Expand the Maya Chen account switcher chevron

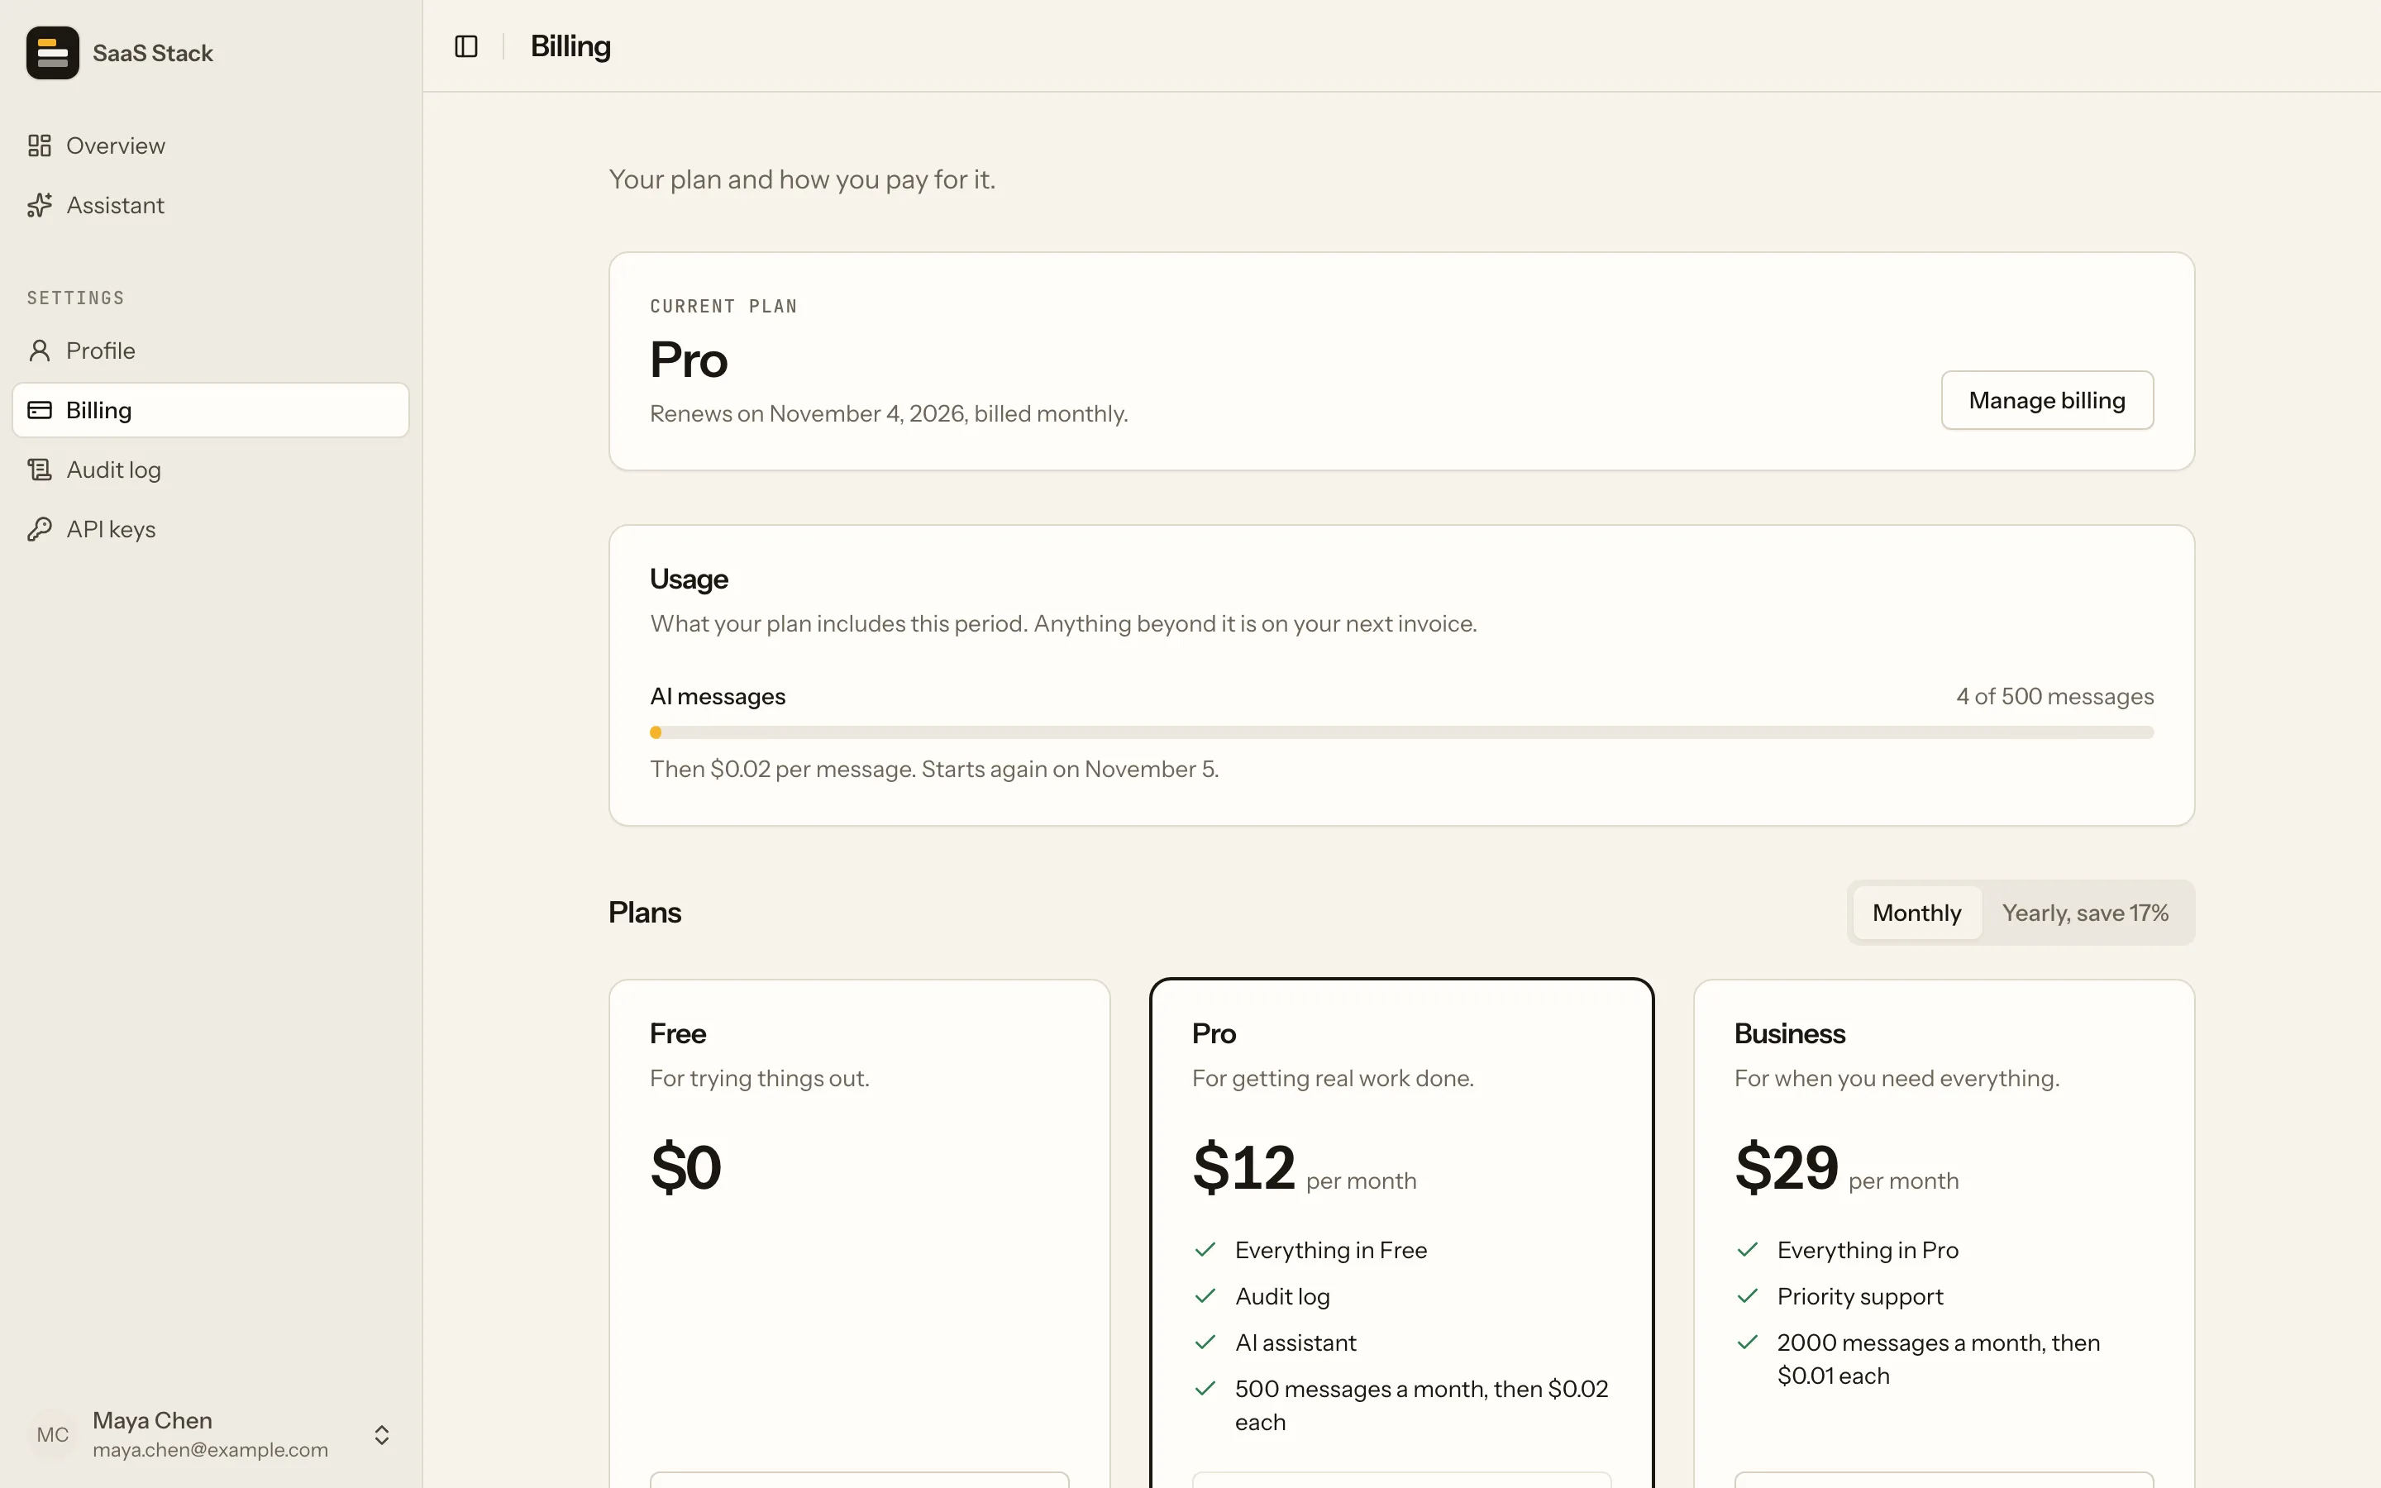(x=382, y=1435)
